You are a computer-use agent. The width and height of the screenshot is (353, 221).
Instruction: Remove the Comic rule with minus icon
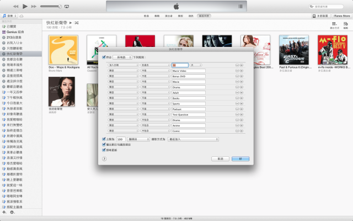(237, 131)
